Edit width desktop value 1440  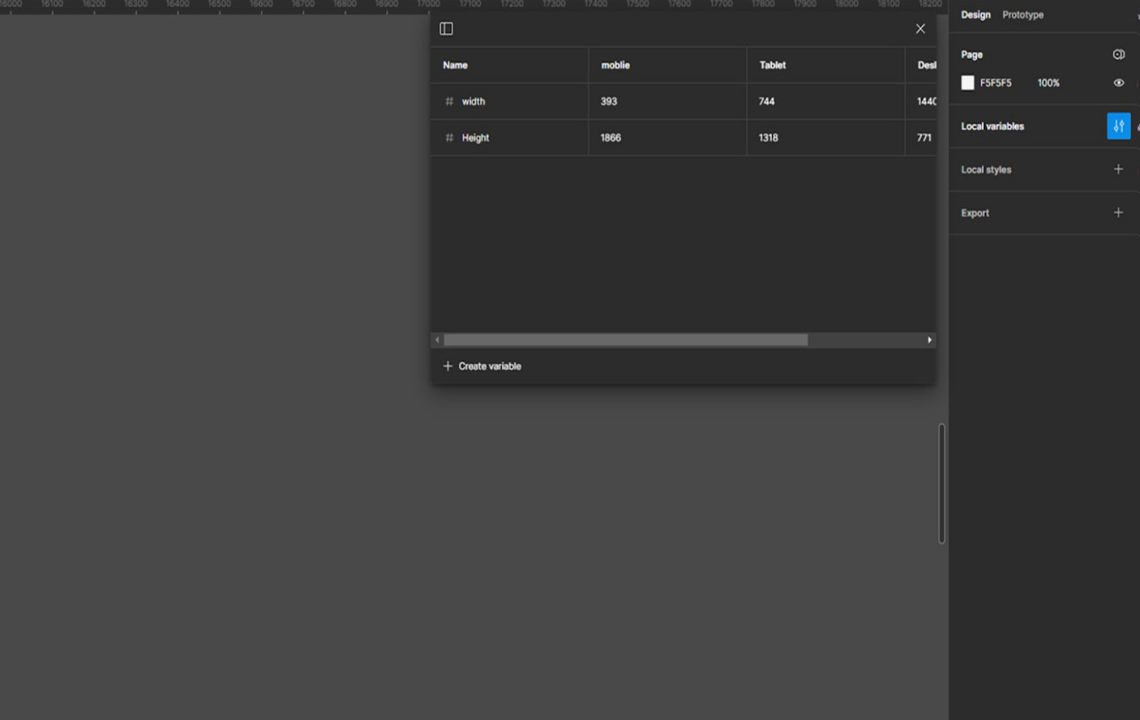click(x=921, y=101)
